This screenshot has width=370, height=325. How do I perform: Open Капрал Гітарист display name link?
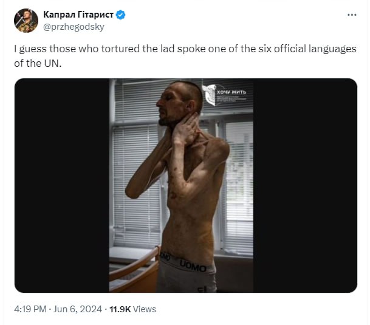pyautogui.click(x=78, y=15)
